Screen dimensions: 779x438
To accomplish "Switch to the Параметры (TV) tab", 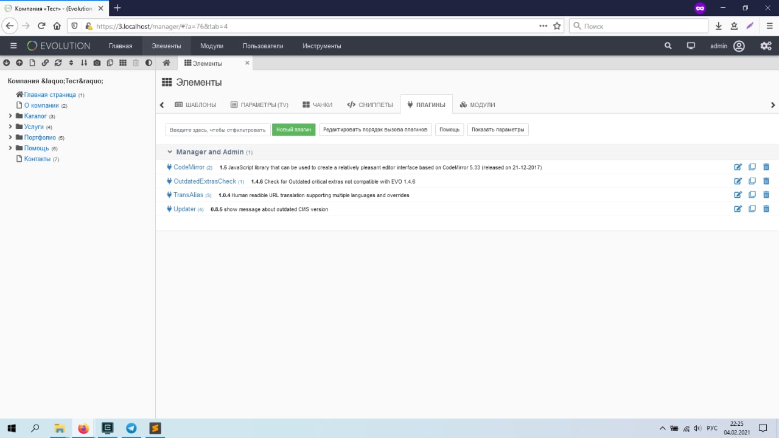I will click(259, 105).
